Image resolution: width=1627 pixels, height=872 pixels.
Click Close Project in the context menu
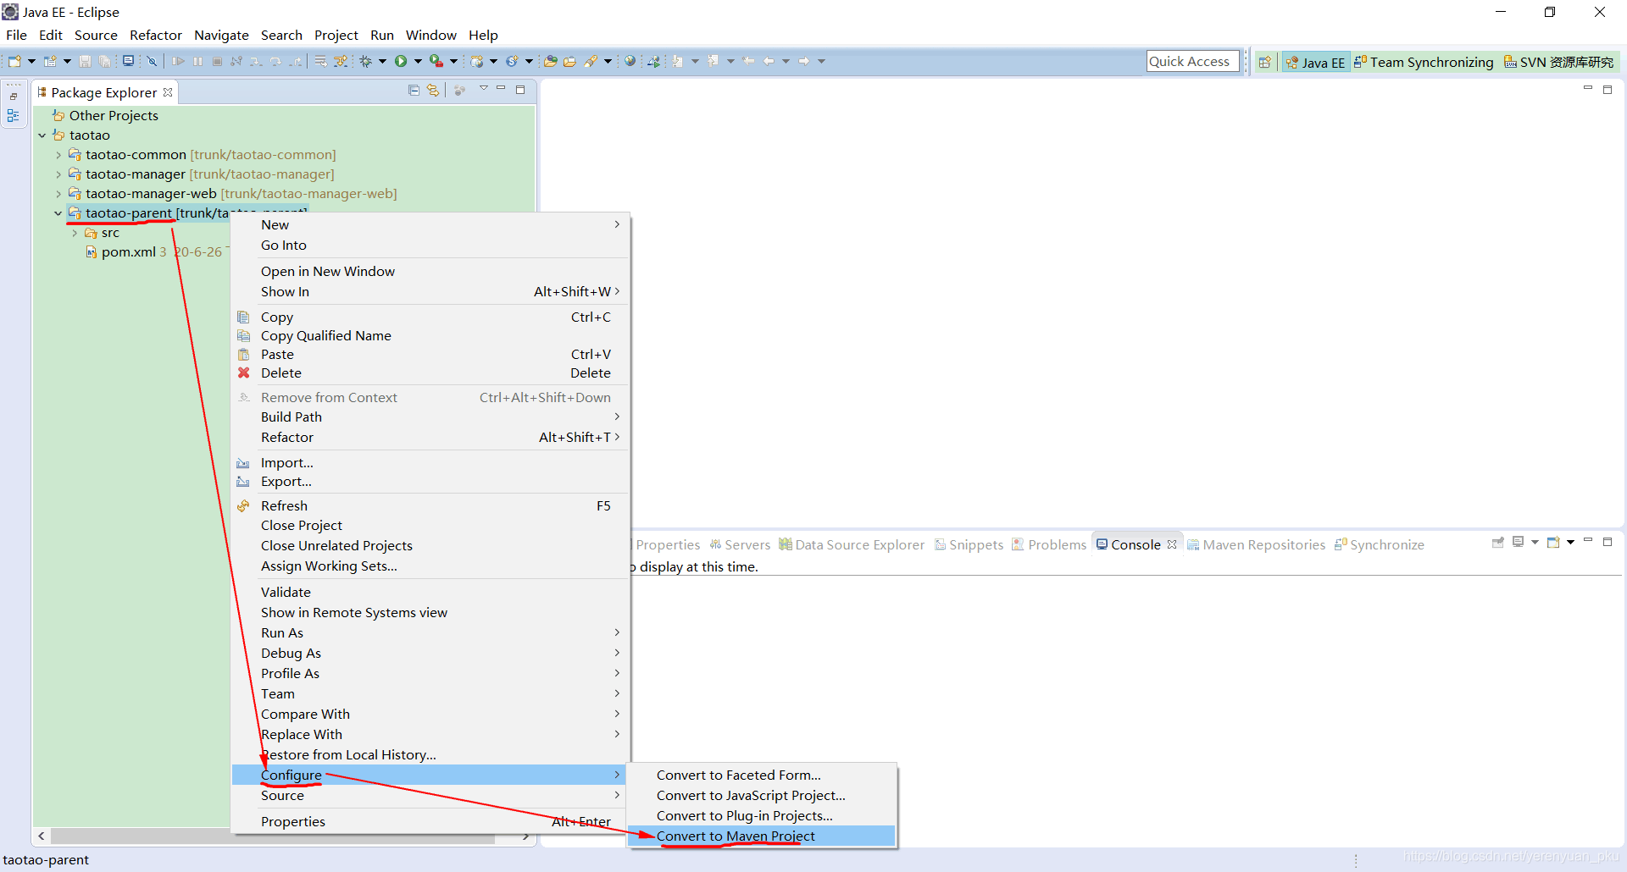pos(430,525)
